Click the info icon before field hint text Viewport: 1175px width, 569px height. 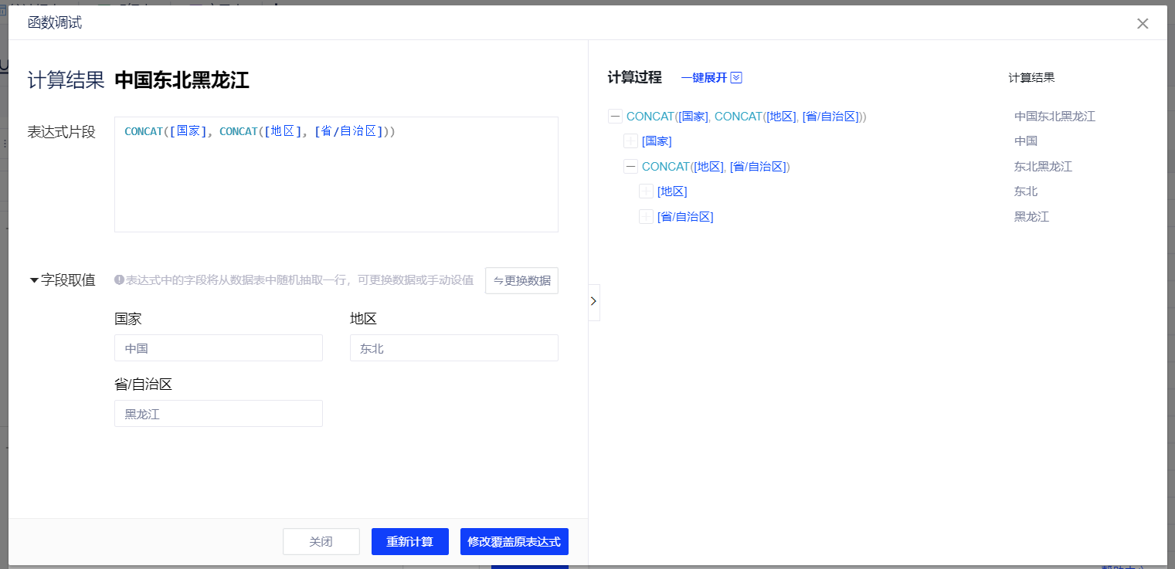pos(119,280)
